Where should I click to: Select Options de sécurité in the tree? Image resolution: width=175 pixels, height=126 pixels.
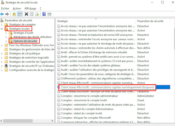(25, 41)
